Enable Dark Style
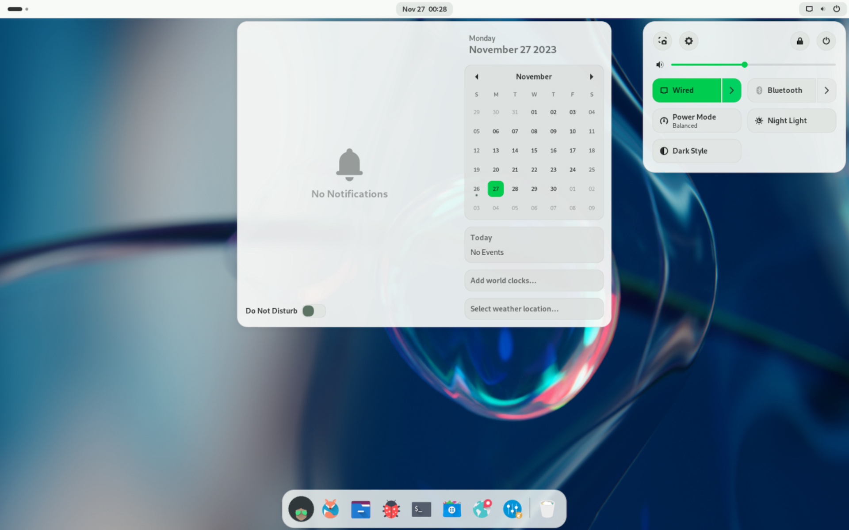 point(696,151)
